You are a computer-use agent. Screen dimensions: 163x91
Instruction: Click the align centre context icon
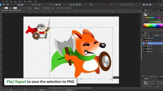tap(60, 8)
